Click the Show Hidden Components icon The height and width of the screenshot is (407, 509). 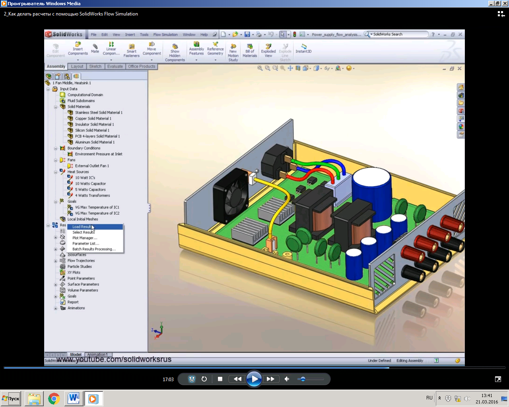coord(175,47)
